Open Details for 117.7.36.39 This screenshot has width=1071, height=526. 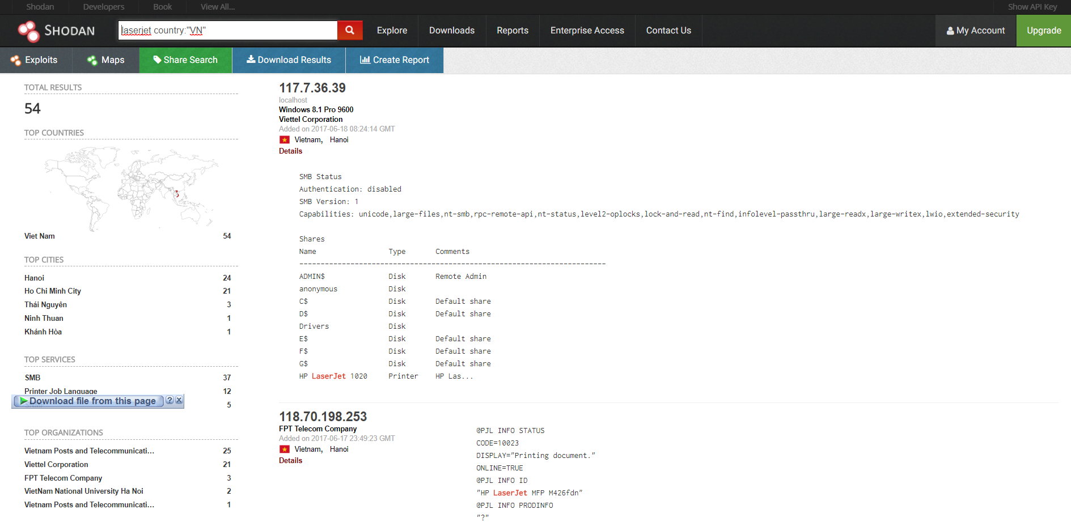pyautogui.click(x=290, y=151)
